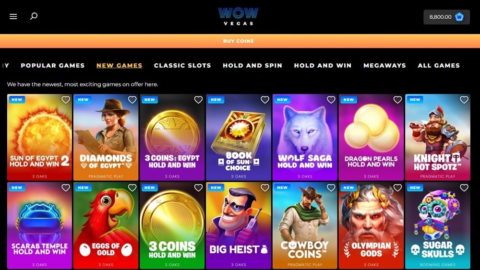The image size is (480, 270).
Task: Open the Megaways category
Action: pos(384,65)
